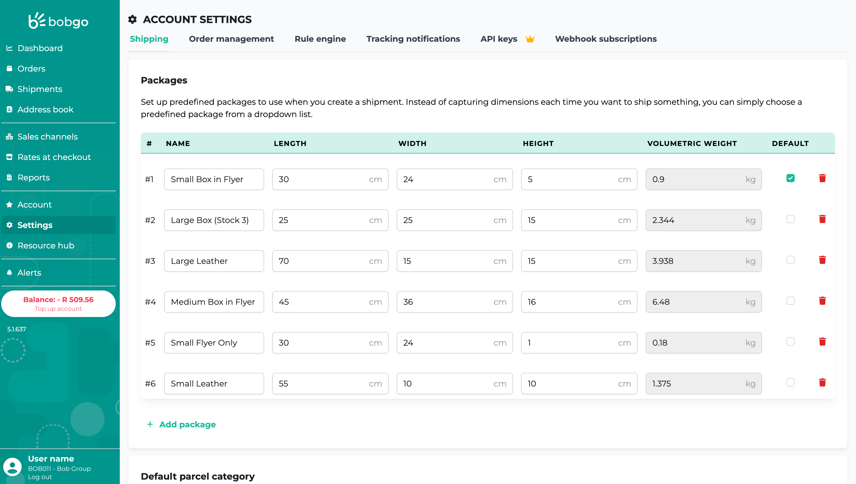Open the Order management tab
The width and height of the screenshot is (856, 484).
pos(231,39)
